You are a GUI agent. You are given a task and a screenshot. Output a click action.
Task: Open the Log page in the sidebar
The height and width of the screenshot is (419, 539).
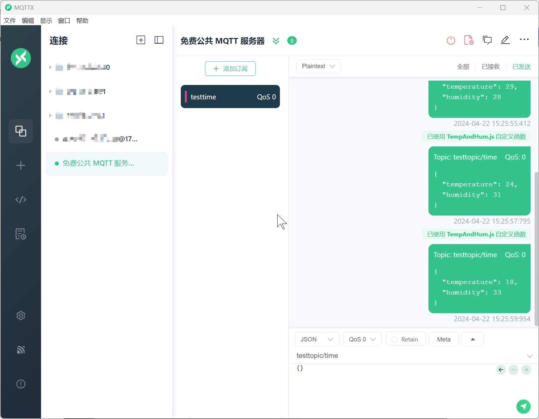point(21,234)
